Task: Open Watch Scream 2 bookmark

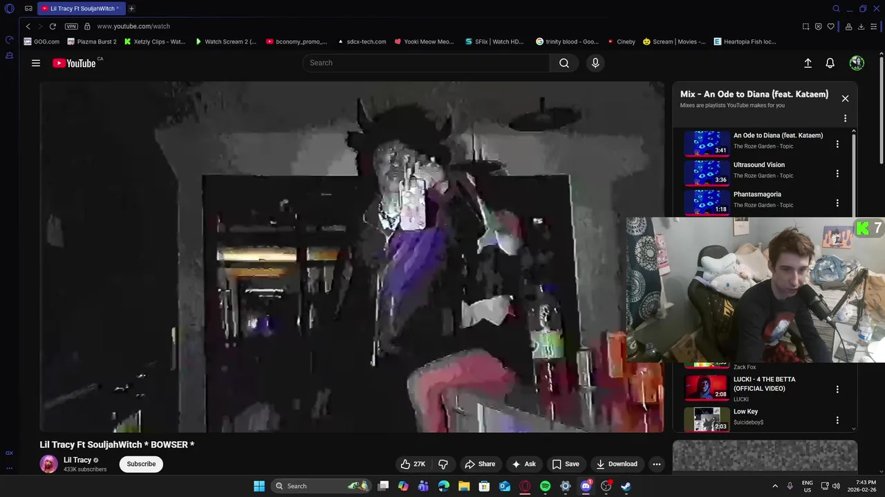Action: 225,41
